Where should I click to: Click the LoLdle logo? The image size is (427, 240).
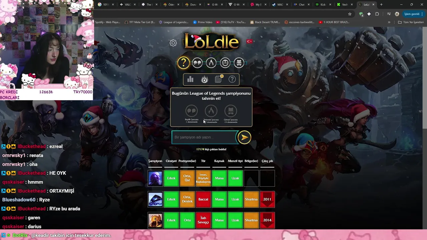[211, 42]
